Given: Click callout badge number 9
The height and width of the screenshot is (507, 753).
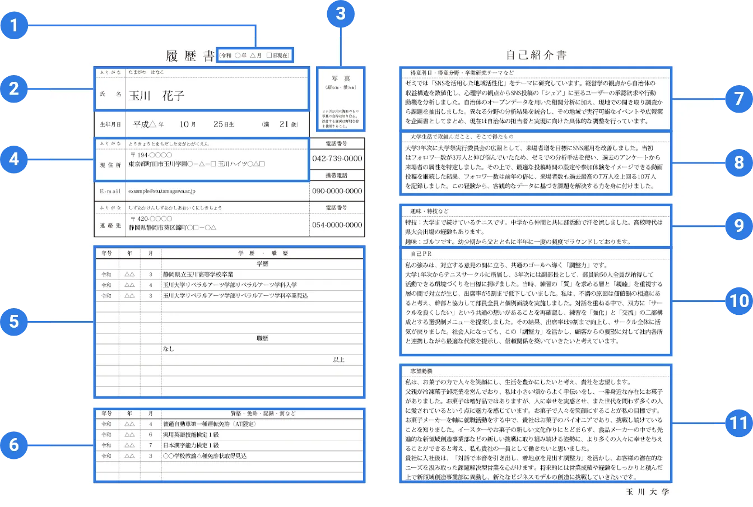Looking at the screenshot, I should [x=740, y=226].
